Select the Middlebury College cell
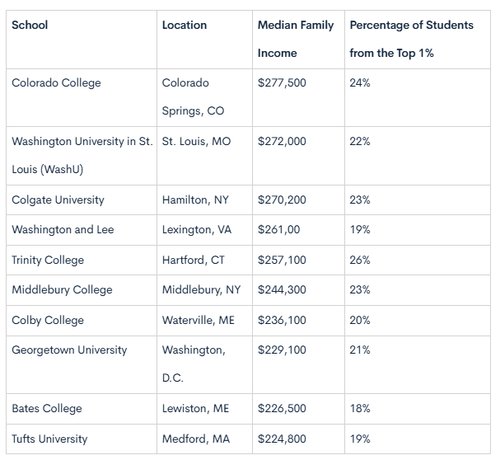Image resolution: width=500 pixels, height=460 pixels. point(62,290)
